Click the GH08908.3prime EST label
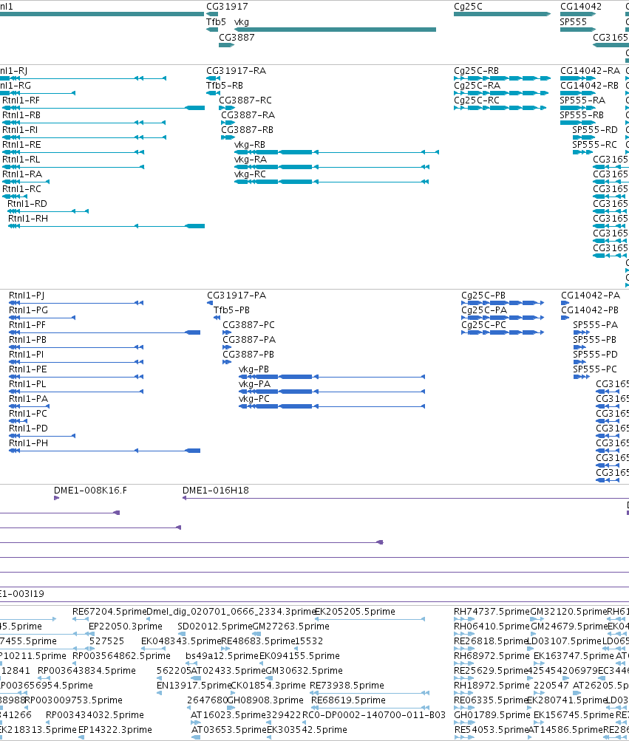The height and width of the screenshot is (741, 629). pyautogui.click(x=266, y=700)
